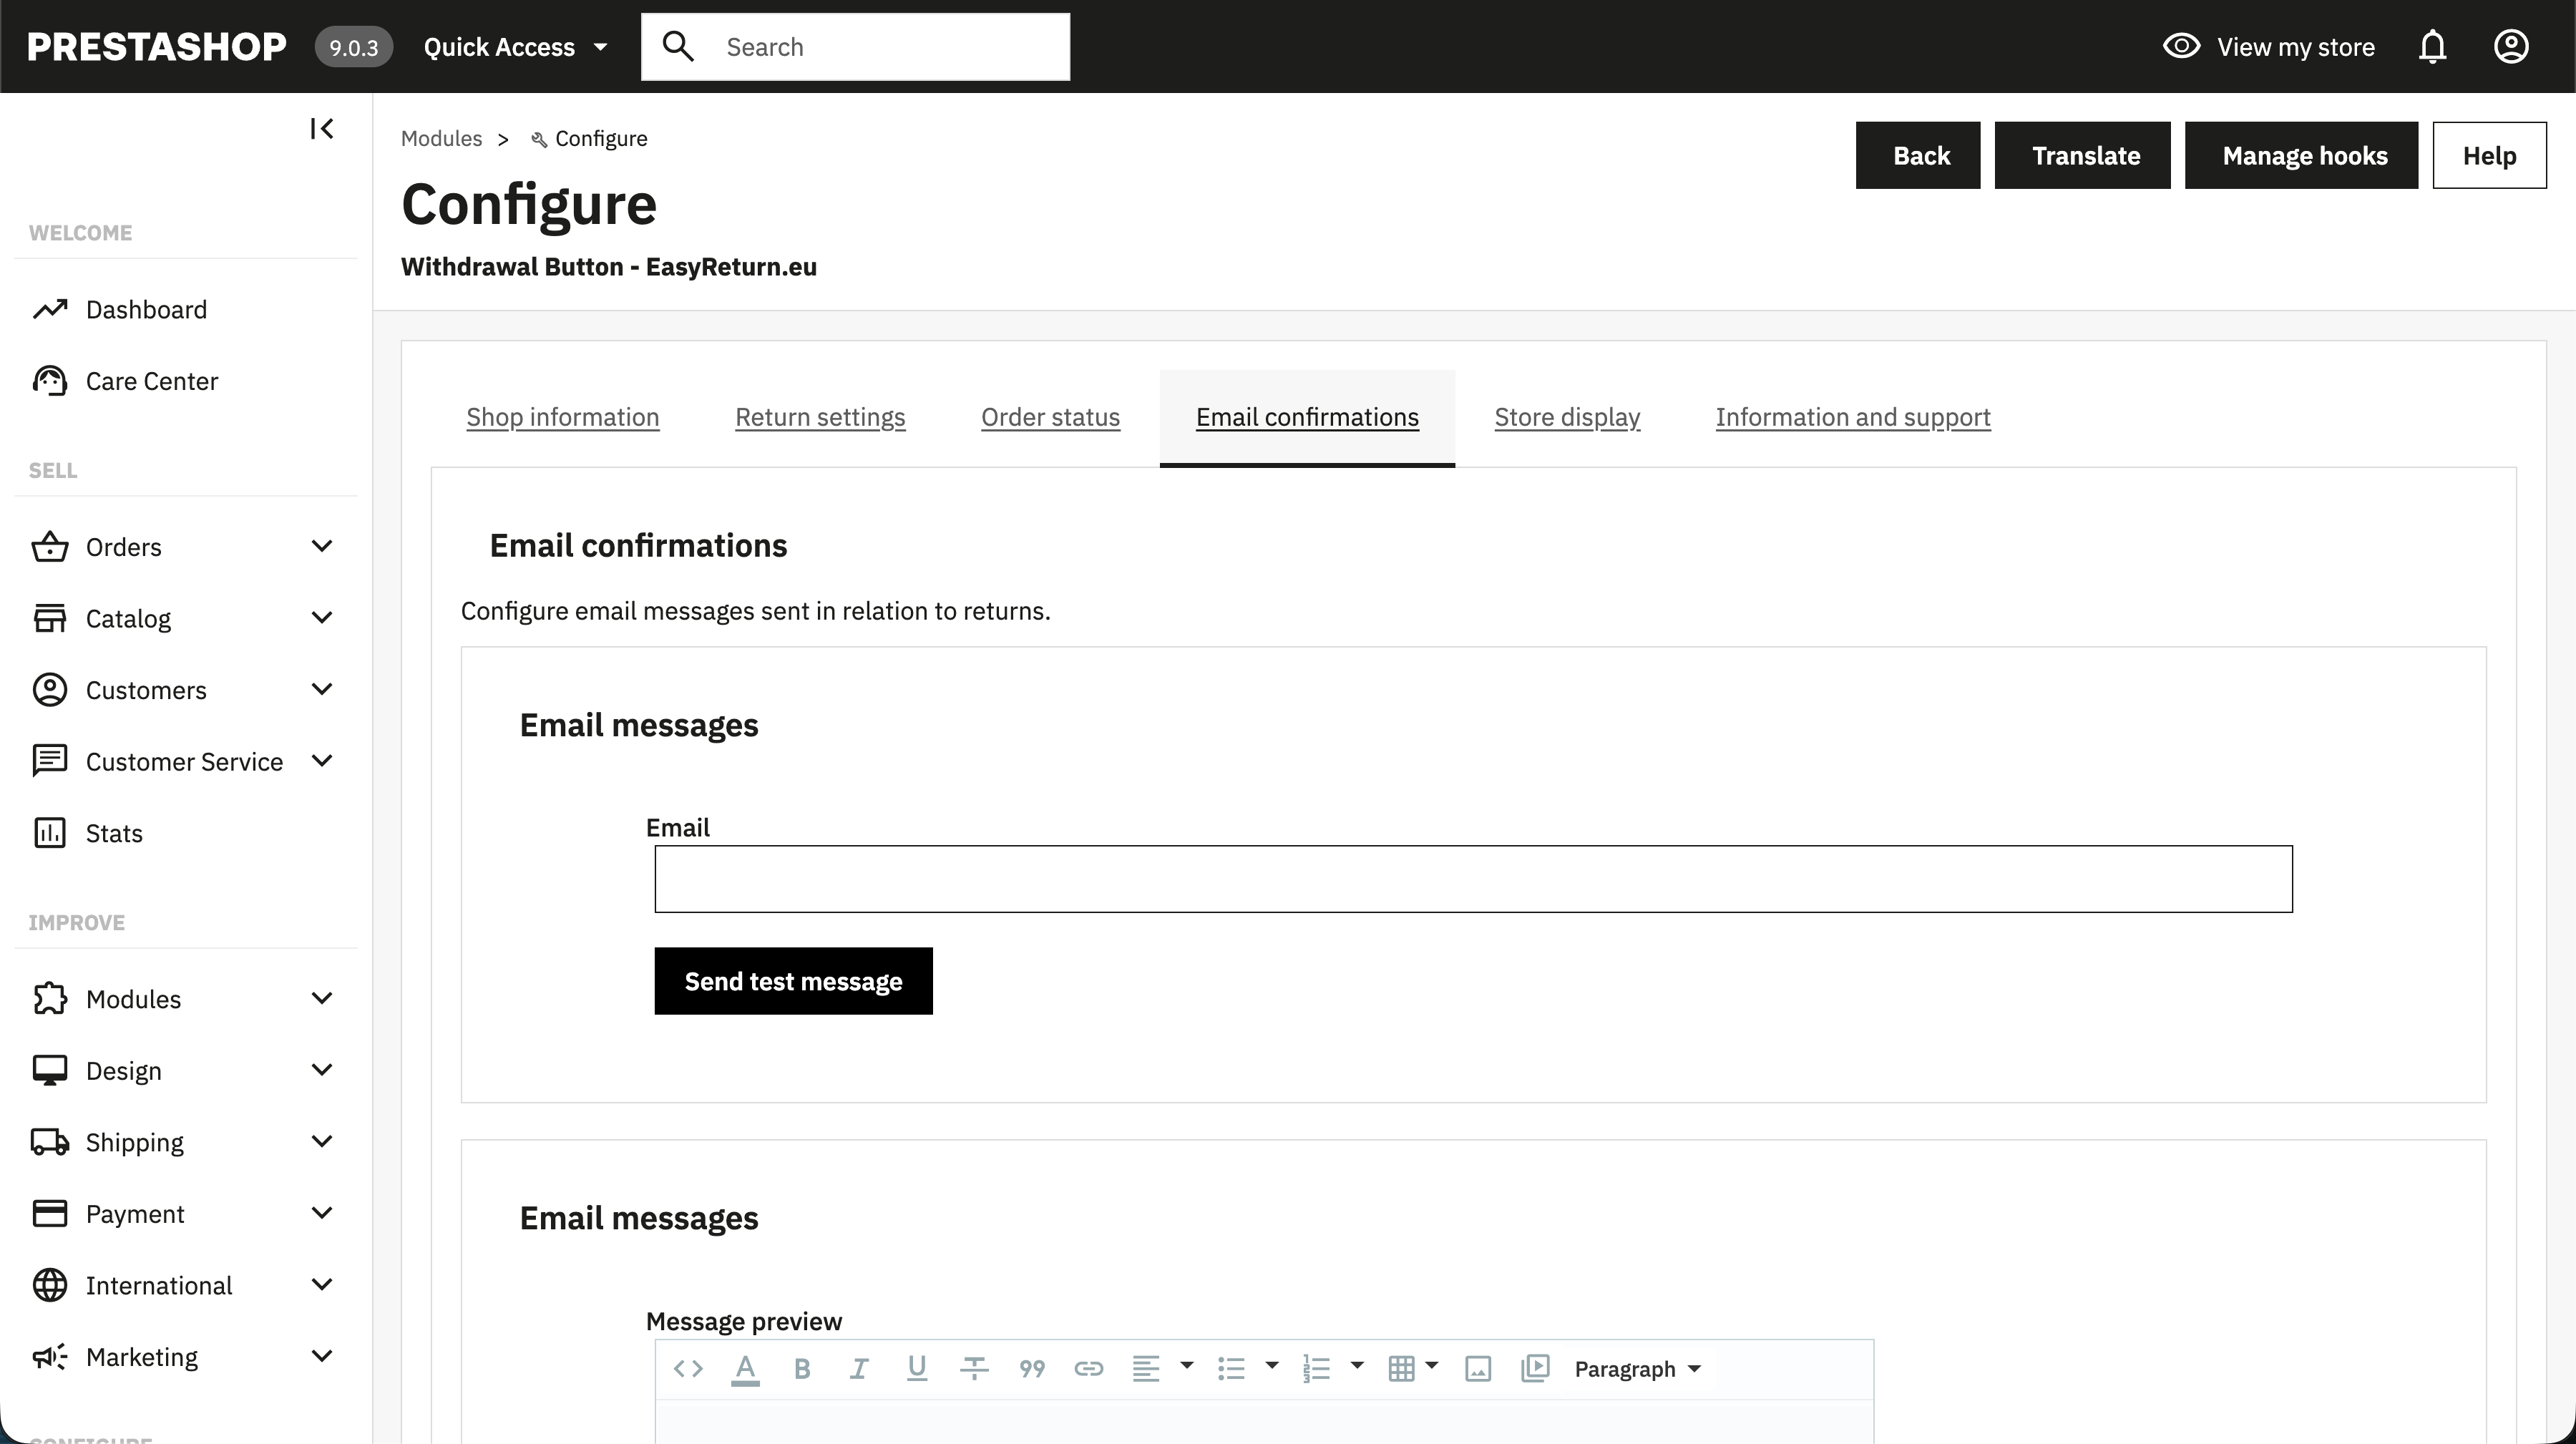Expand the Modules menu chevron
The width and height of the screenshot is (2576, 1444).
pyautogui.click(x=321, y=998)
